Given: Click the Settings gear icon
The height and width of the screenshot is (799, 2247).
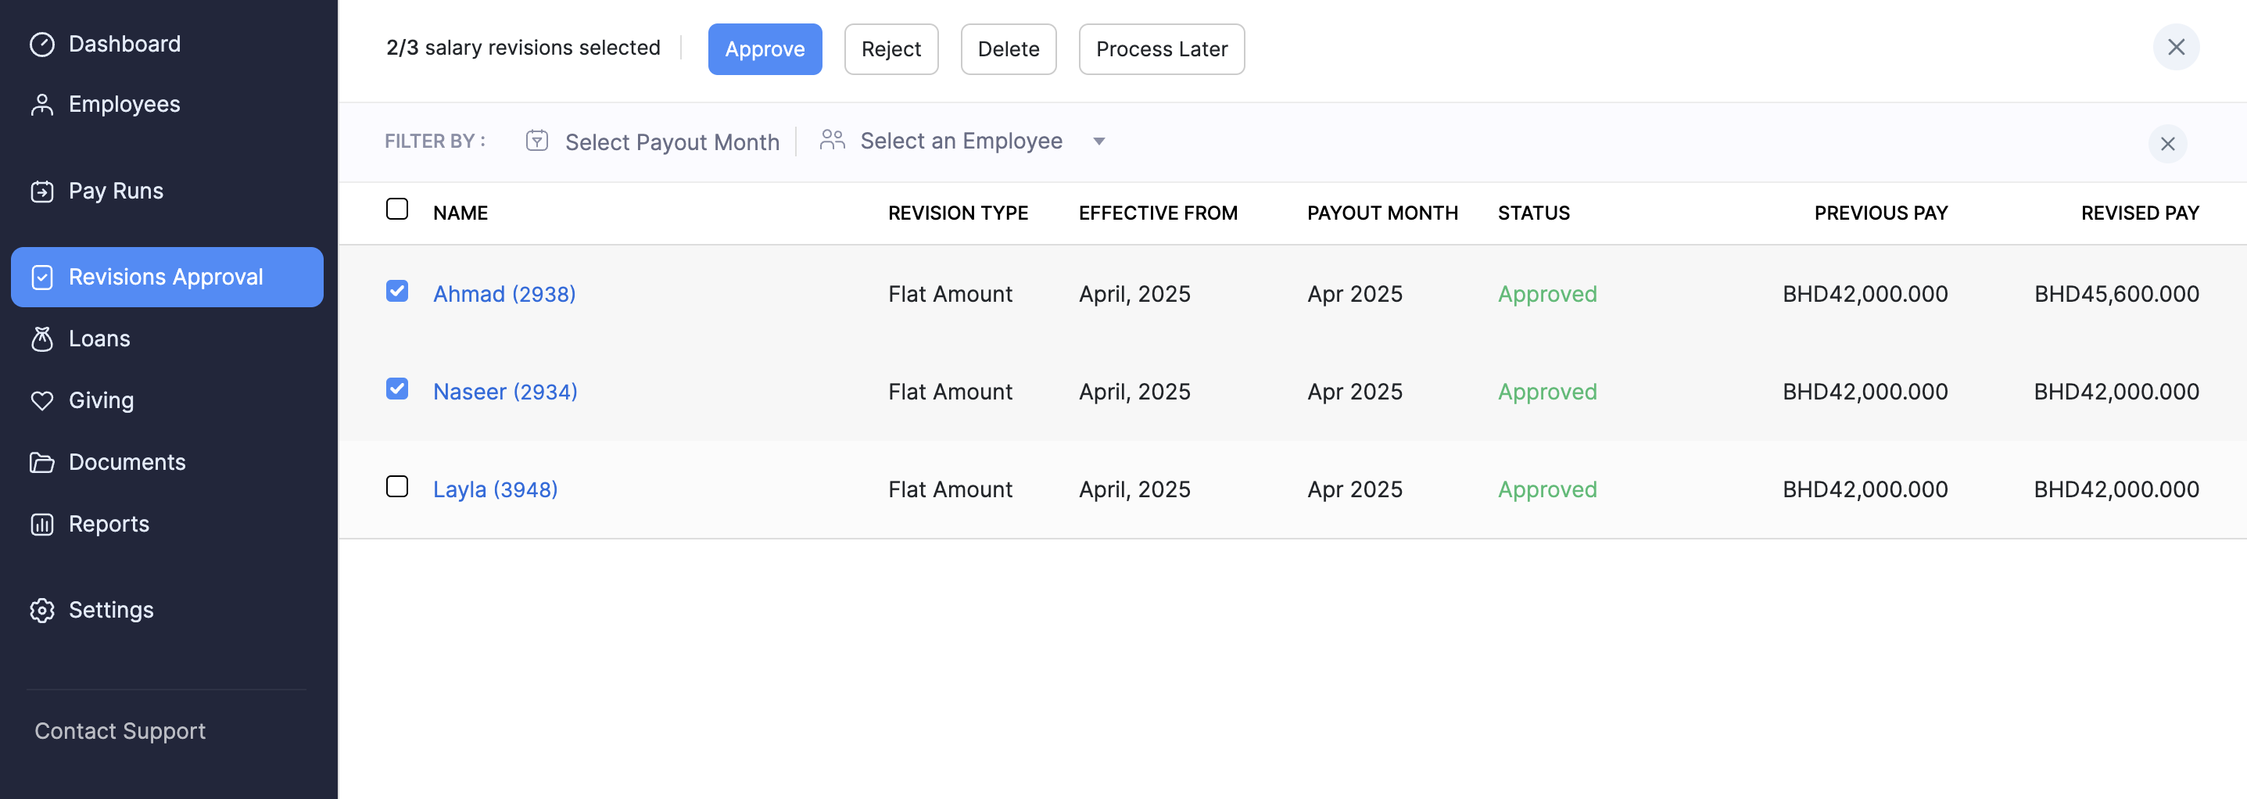Looking at the screenshot, I should tap(42, 610).
